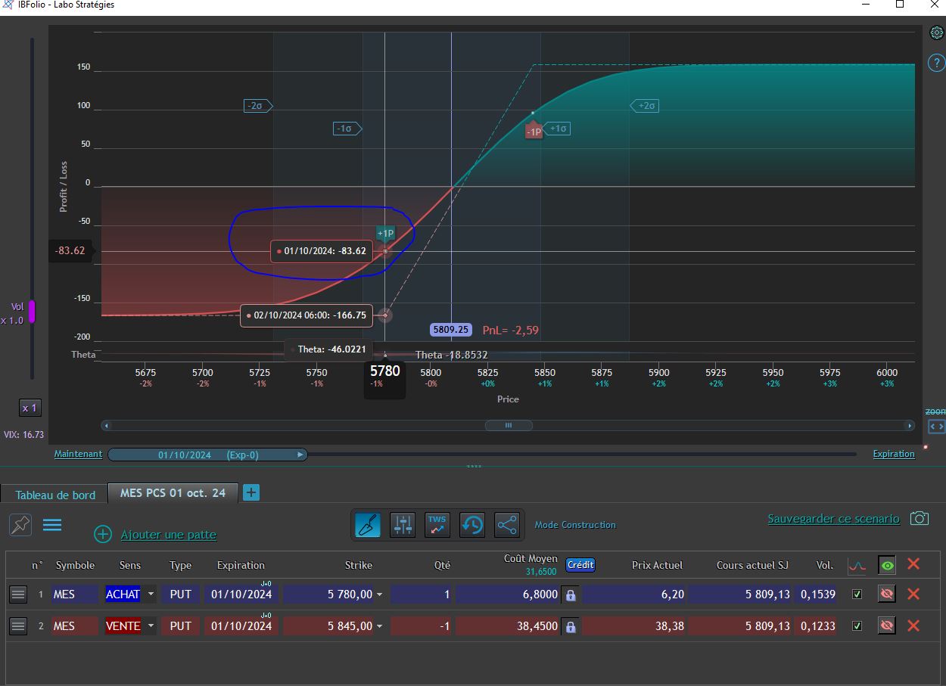The image size is (946, 686).
Task: Click Sauvegarder ce scenario link
Action: tap(833, 519)
